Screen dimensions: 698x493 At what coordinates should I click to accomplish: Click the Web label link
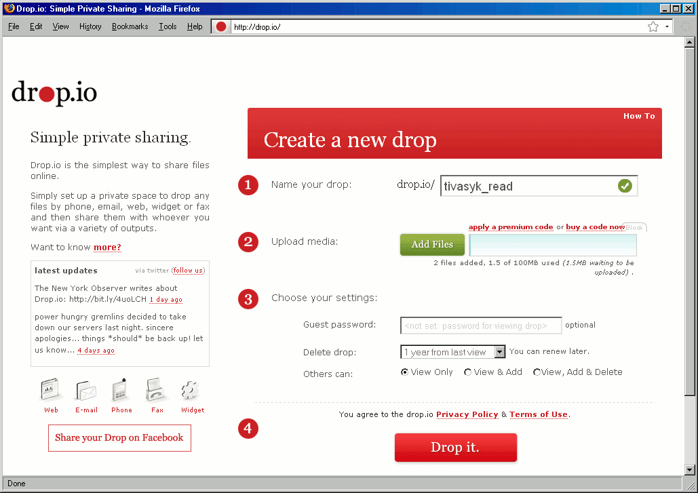click(x=51, y=410)
